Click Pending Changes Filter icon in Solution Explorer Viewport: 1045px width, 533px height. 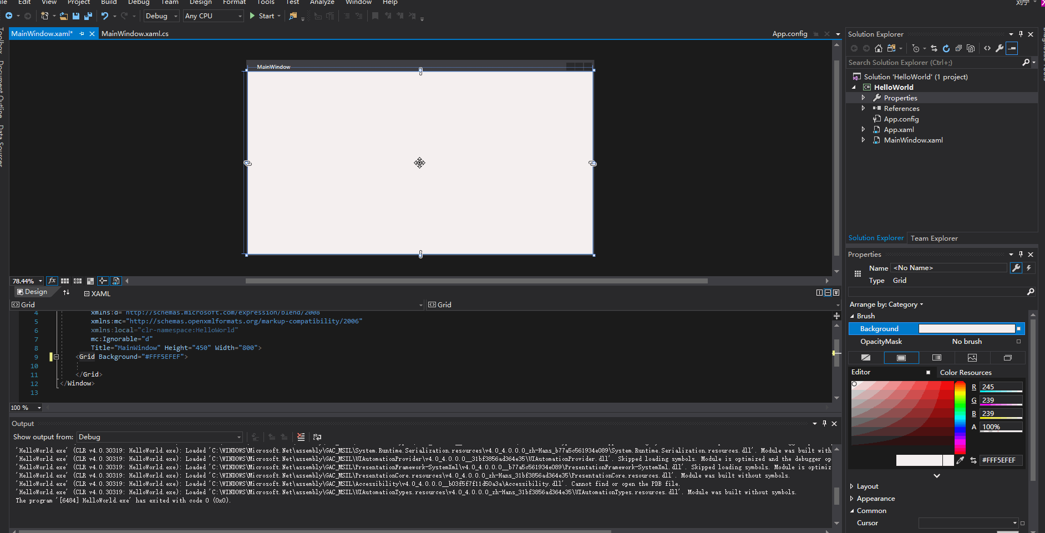(x=916, y=48)
